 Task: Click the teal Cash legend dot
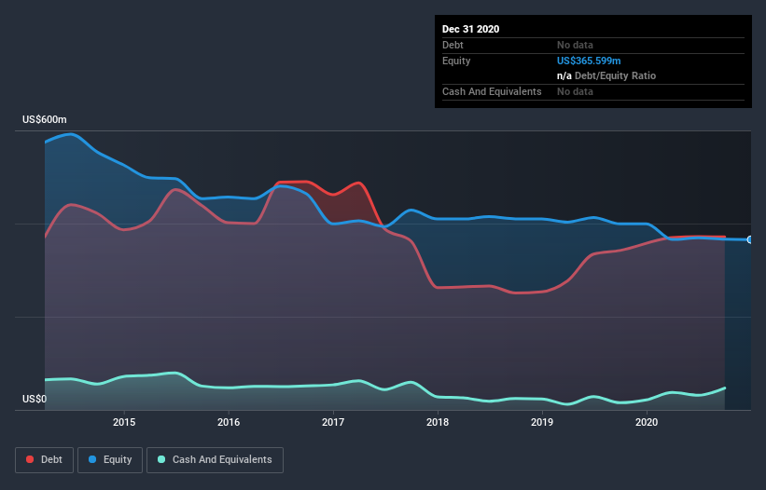tap(161, 459)
